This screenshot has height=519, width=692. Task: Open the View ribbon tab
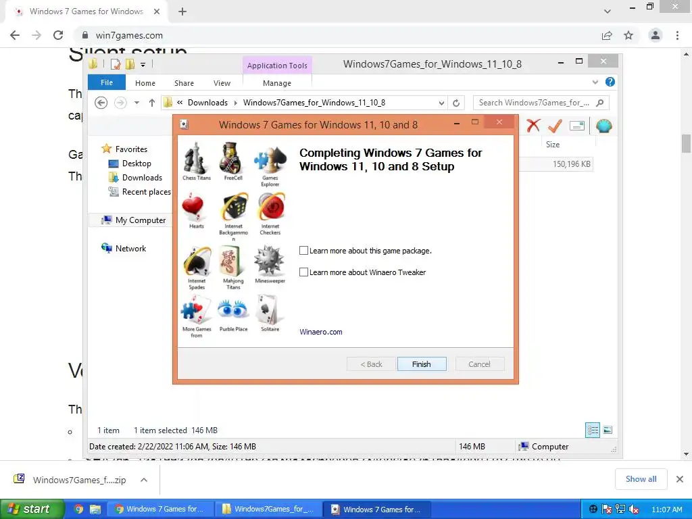(x=222, y=83)
